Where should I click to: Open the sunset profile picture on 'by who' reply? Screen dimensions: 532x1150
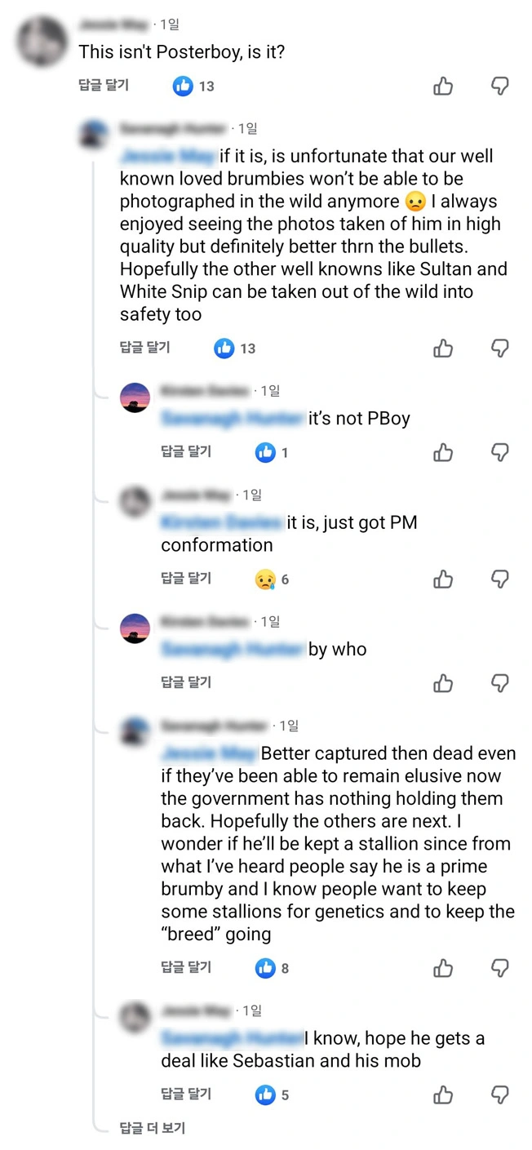pyautogui.click(x=135, y=628)
